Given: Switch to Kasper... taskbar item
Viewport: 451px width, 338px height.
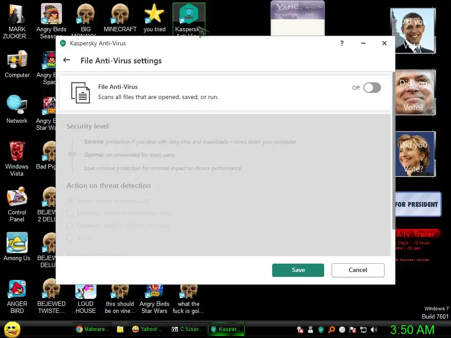Looking at the screenshot, I should [226, 329].
